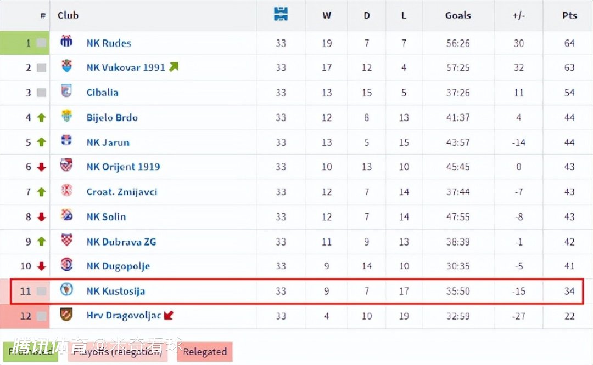Viewport: 593px width, 365px height.
Task: Click green promotion arrow beside NK Vukovar 1991
Action: (x=174, y=67)
